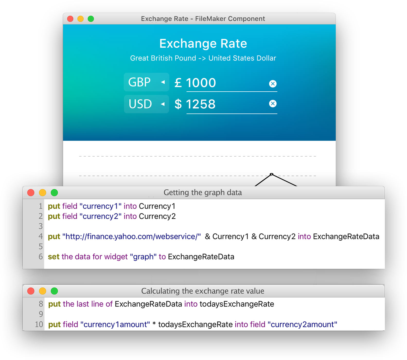Click todaysExchangeRate variable at end of line 8

pyautogui.click(x=237, y=304)
